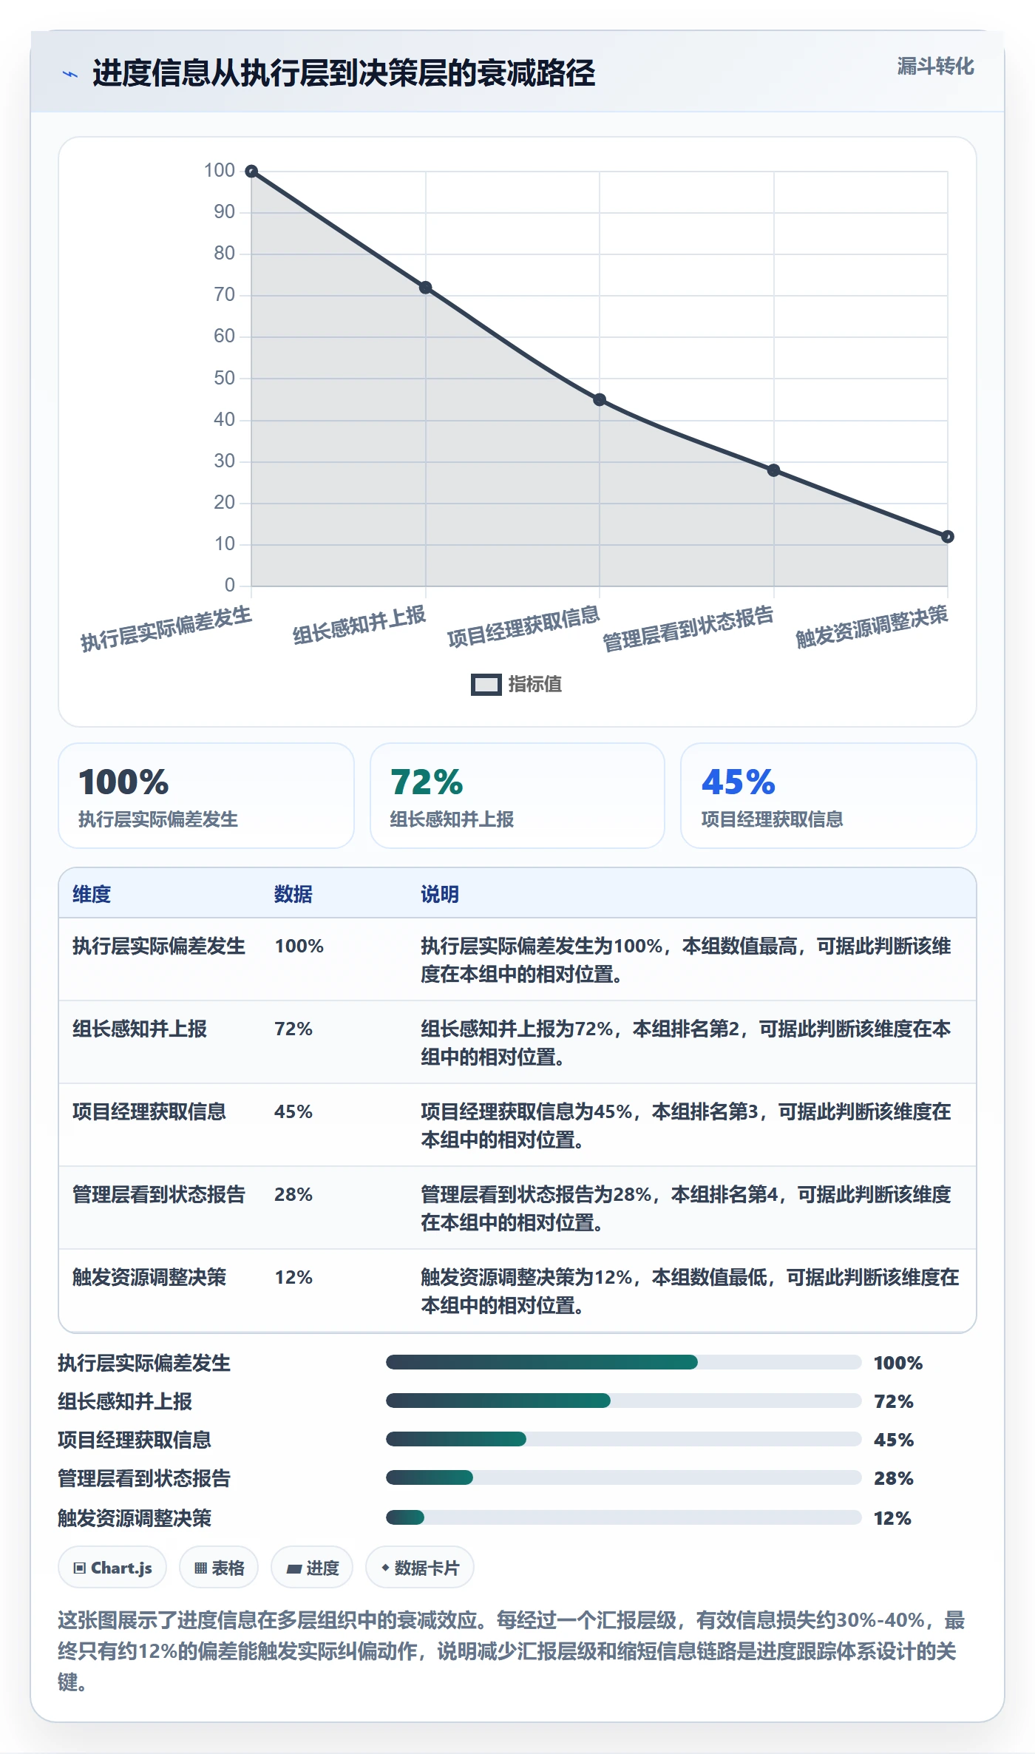The height and width of the screenshot is (1754, 1035).
Task: Click the 管理层看到状态报告 progress bar
Action: [x=624, y=1477]
